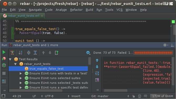176x99 pixels.
Task: Hide the Run tool window
Action: point(172,45)
